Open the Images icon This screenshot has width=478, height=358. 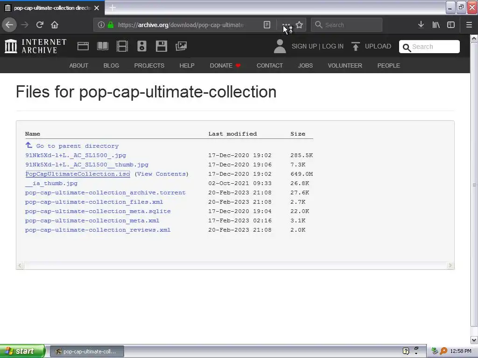pos(181,46)
